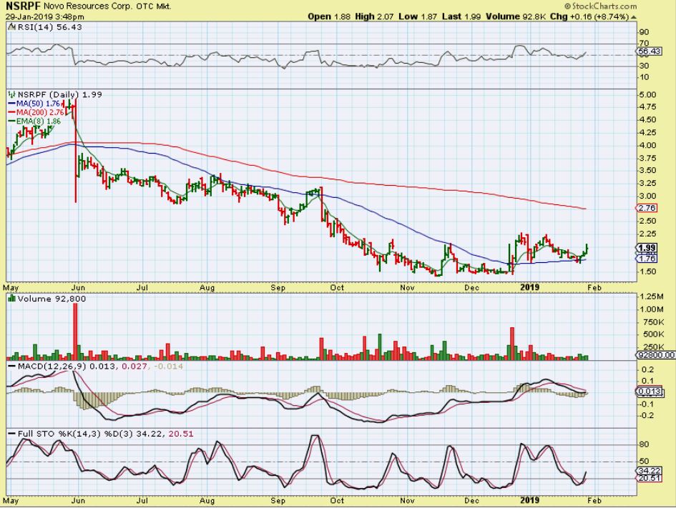The image size is (676, 508).
Task: Click the OTC Mkt. exchange label
Action: pos(154,6)
